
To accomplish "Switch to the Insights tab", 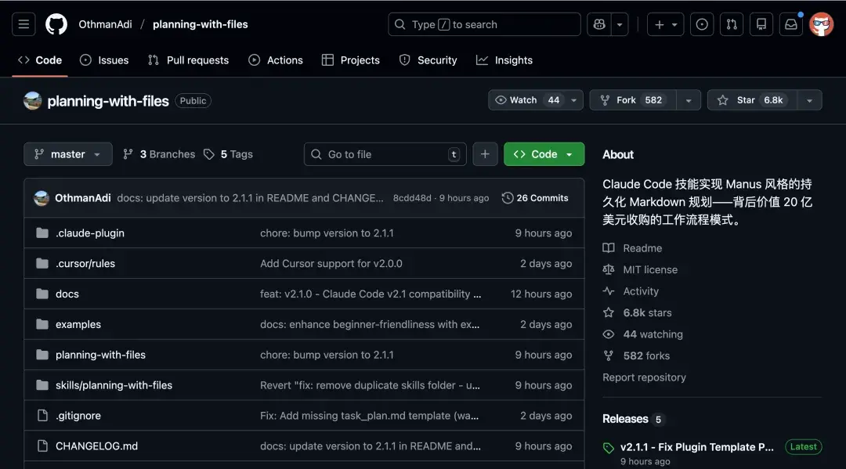I will pyautogui.click(x=504, y=60).
